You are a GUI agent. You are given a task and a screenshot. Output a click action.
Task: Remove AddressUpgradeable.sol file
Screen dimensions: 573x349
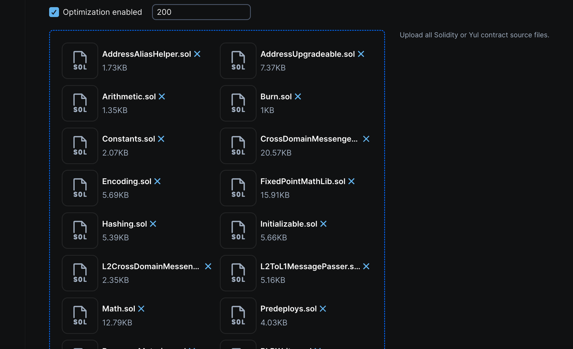(x=361, y=54)
